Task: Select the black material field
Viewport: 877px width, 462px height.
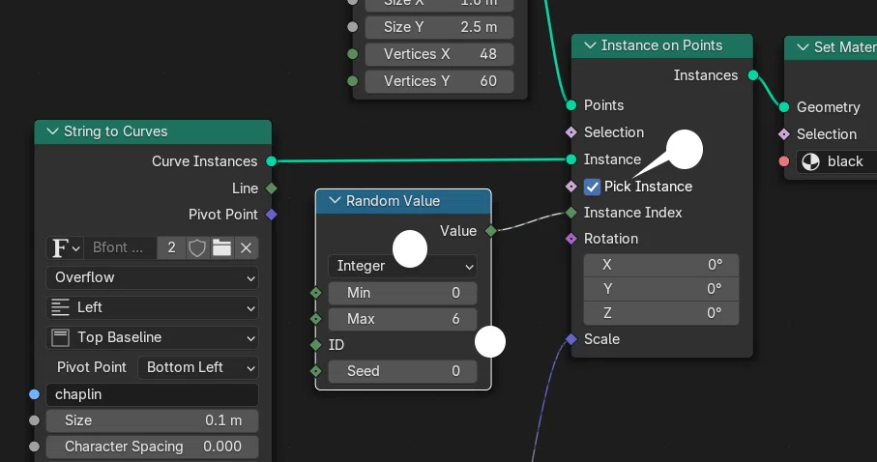Action: tap(836, 161)
